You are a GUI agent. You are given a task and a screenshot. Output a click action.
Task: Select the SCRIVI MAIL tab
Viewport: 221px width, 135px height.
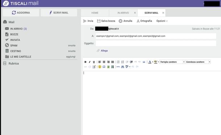(x=151, y=13)
